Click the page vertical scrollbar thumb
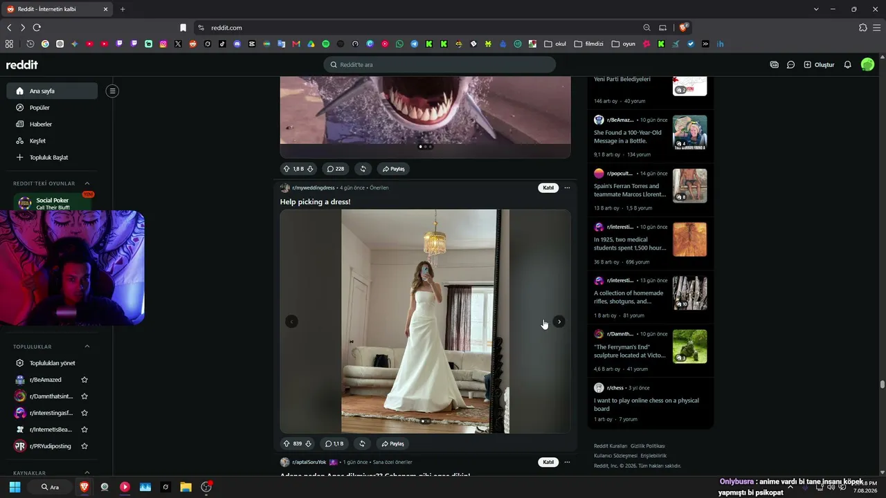Image resolution: width=886 pixels, height=498 pixels. (883, 385)
